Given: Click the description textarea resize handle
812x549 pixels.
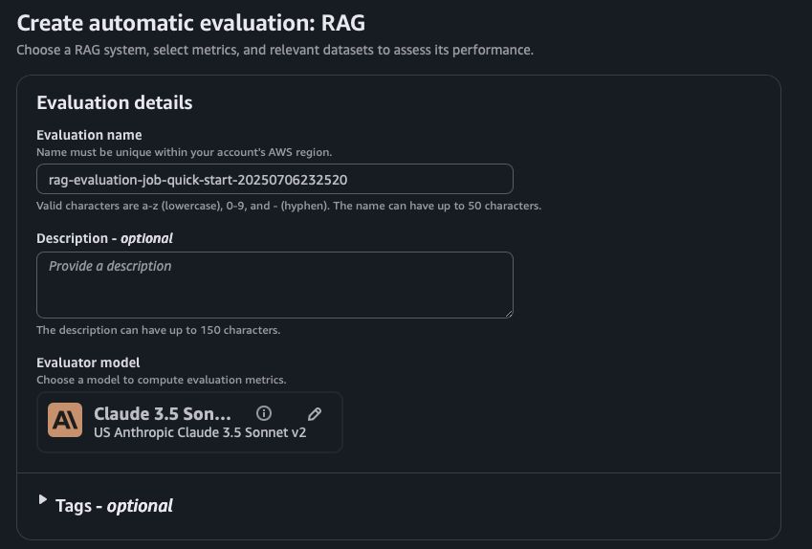Looking at the screenshot, I should tap(509, 314).
